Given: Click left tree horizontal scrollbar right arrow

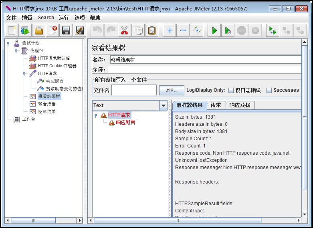Looking at the screenshot, I should pyautogui.click(x=80, y=220).
